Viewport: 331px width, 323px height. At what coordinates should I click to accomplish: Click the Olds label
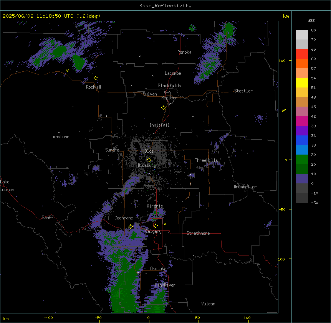[x=149, y=151]
